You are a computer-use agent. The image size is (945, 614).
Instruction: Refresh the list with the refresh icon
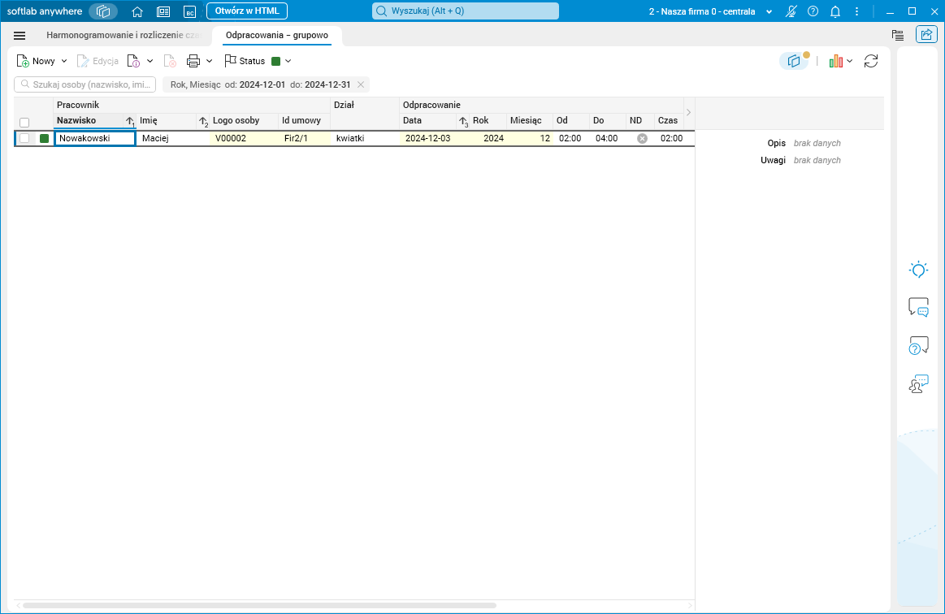871,61
